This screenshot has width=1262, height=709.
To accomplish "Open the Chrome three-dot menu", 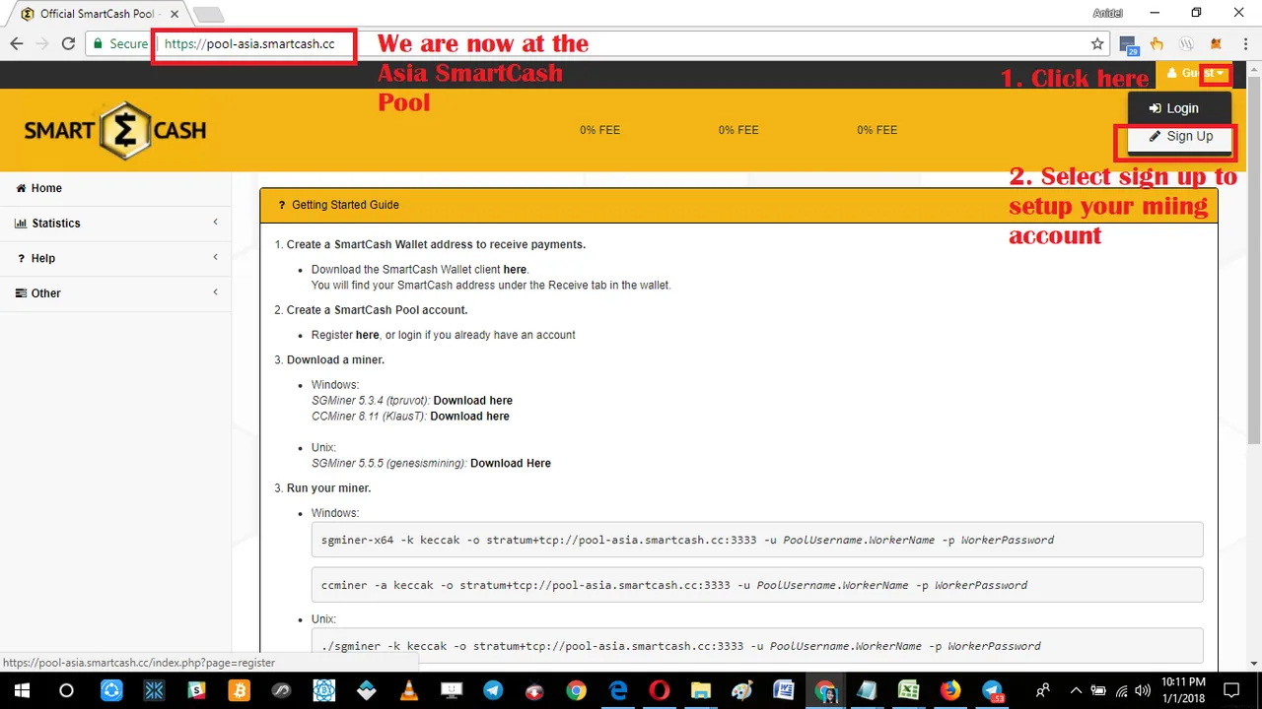I will coord(1243,44).
